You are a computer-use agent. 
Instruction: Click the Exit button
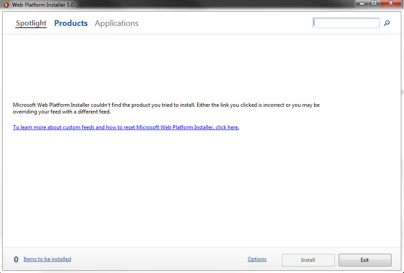click(x=365, y=260)
